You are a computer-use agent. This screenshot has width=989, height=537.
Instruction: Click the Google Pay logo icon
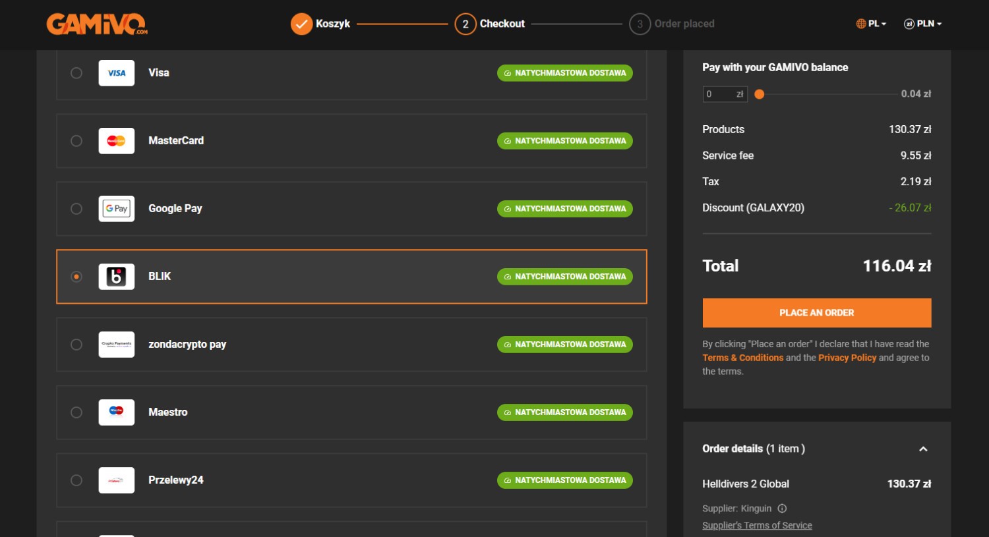(117, 209)
